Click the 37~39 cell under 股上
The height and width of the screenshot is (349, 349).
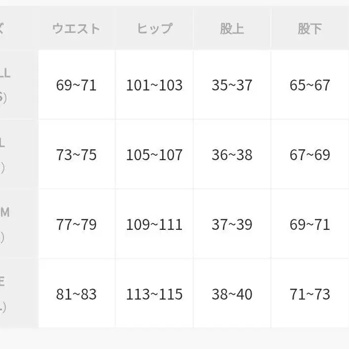[232, 224]
